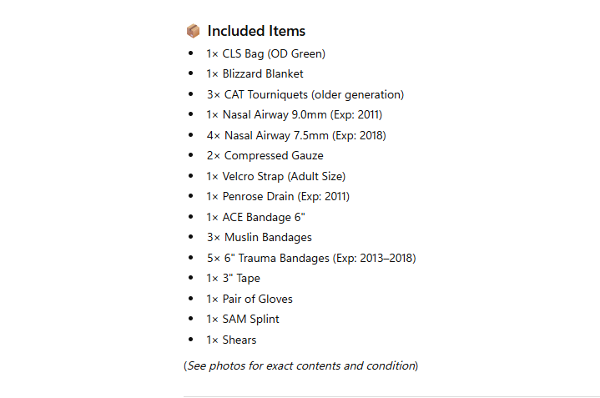Click the Included Items heading
The width and height of the screenshot is (600, 398).
click(256, 31)
